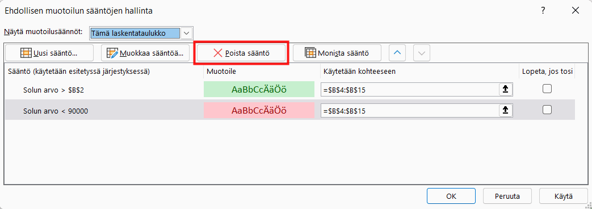Image resolution: width=592 pixels, height=209 pixels.
Task: Open help with the question mark
Action: (543, 11)
